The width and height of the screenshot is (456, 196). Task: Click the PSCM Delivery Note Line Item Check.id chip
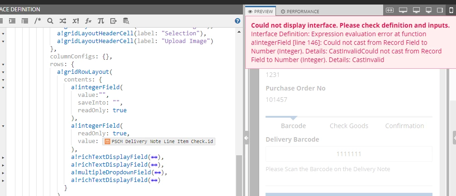point(158,142)
